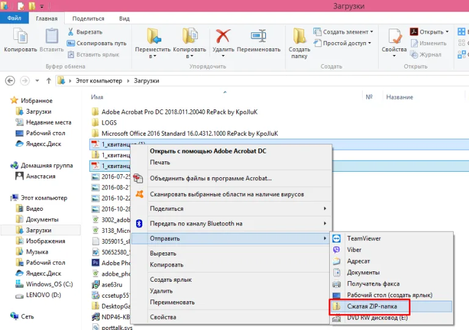This screenshot has height=330, width=469.
Task: Expand the Поделиться context submenu
Action: coord(231,209)
